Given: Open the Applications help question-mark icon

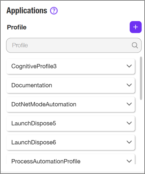Looking at the screenshot, I should click(x=54, y=11).
